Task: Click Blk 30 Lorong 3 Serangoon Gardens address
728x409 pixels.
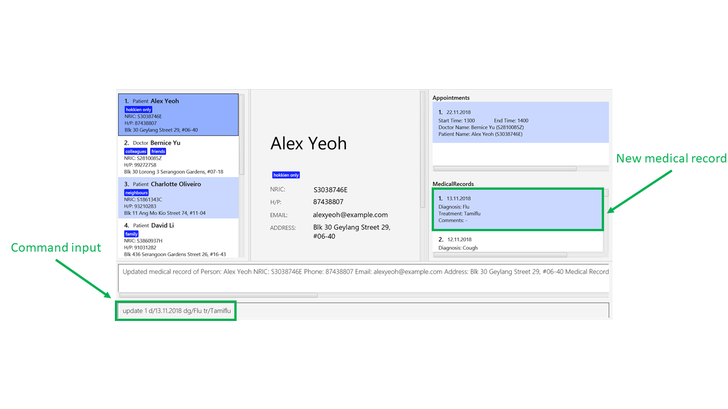Action: click(x=174, y=172)
